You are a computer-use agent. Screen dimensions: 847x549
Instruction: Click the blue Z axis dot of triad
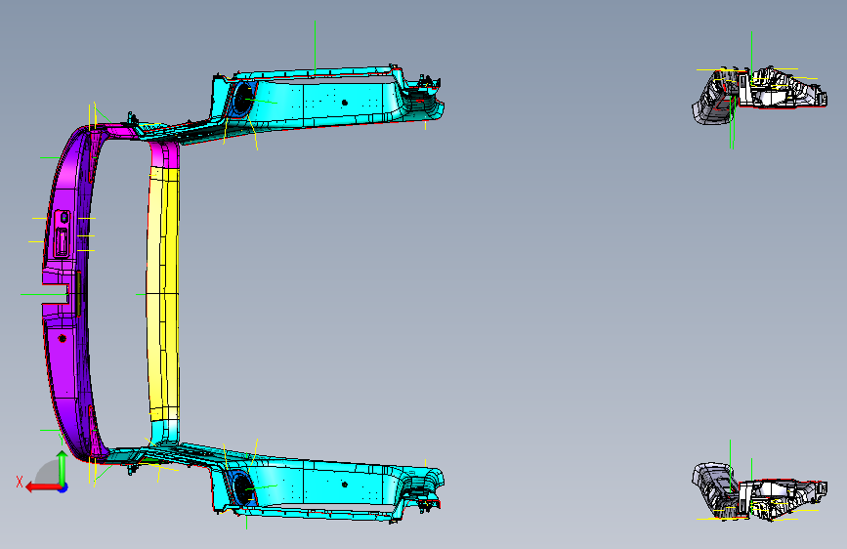click(x=64, y=487)
